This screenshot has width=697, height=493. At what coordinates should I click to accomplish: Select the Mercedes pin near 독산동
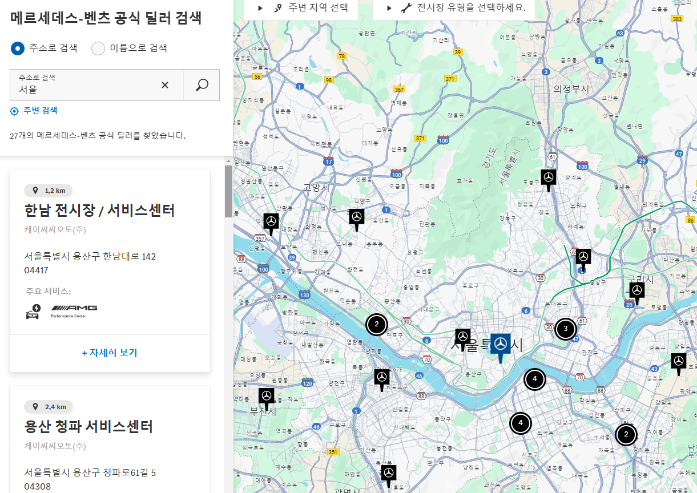tap(389, 475)
